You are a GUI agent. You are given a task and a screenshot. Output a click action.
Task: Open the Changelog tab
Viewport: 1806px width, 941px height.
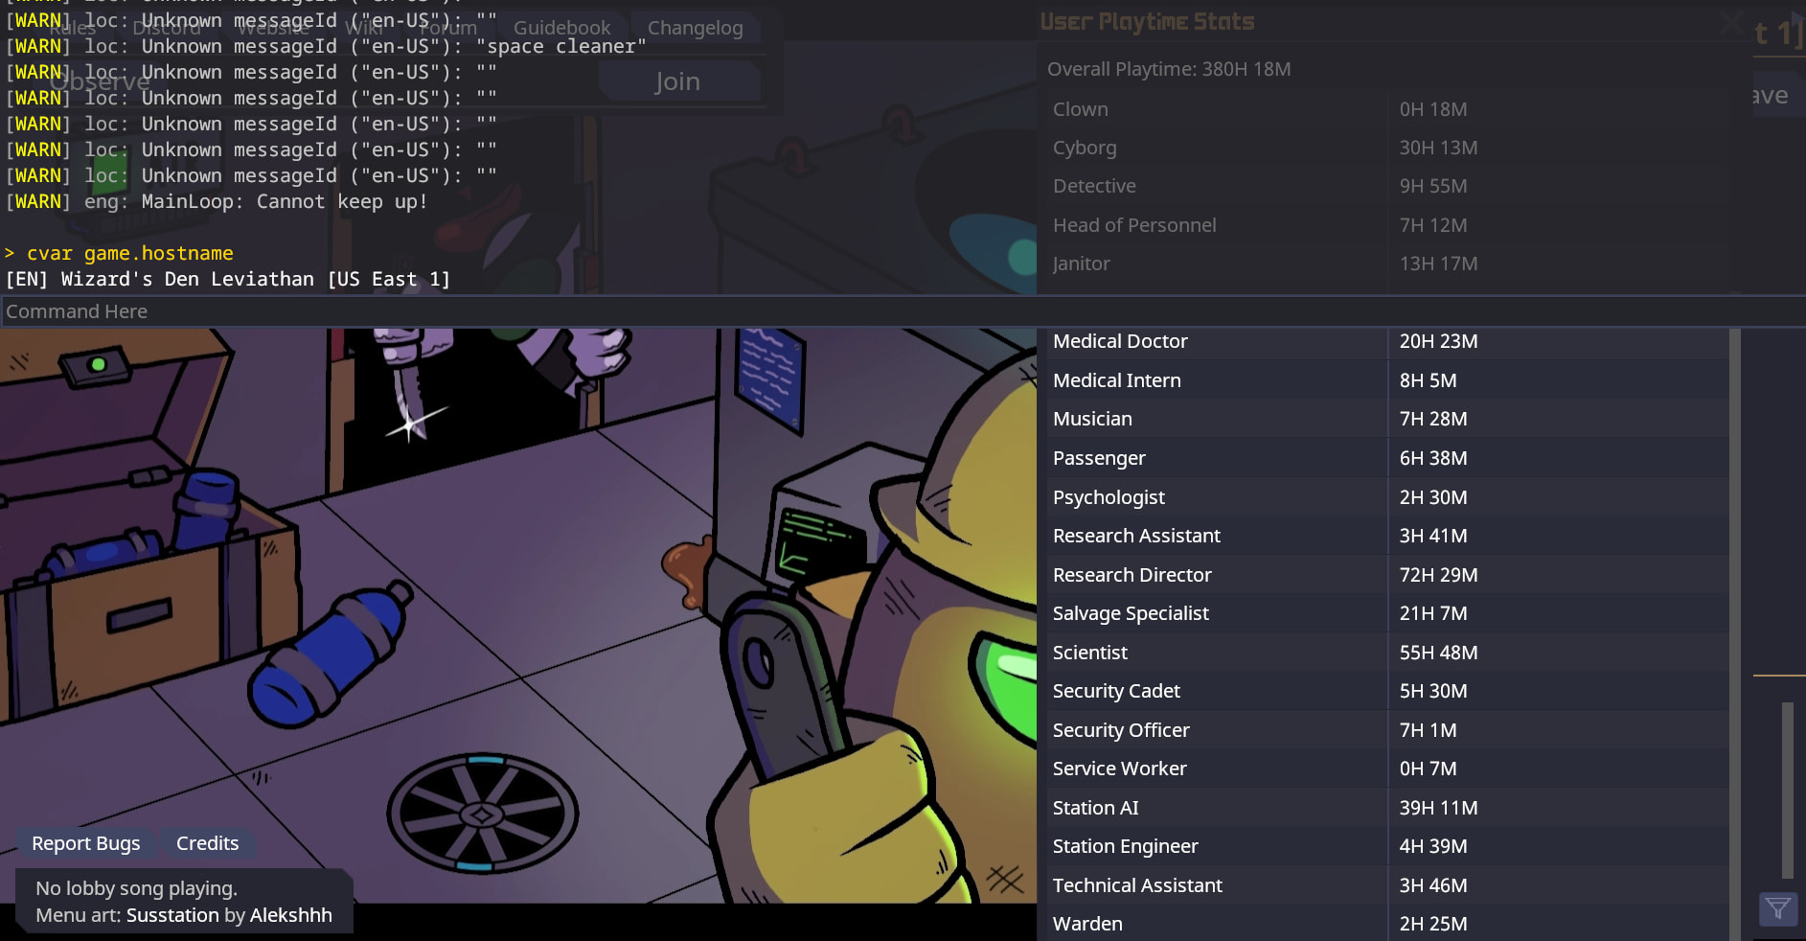(x=696, y=28)
